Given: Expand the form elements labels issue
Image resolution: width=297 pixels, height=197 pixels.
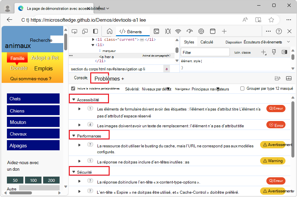Looking at the screenshot, I should point(79,109).
